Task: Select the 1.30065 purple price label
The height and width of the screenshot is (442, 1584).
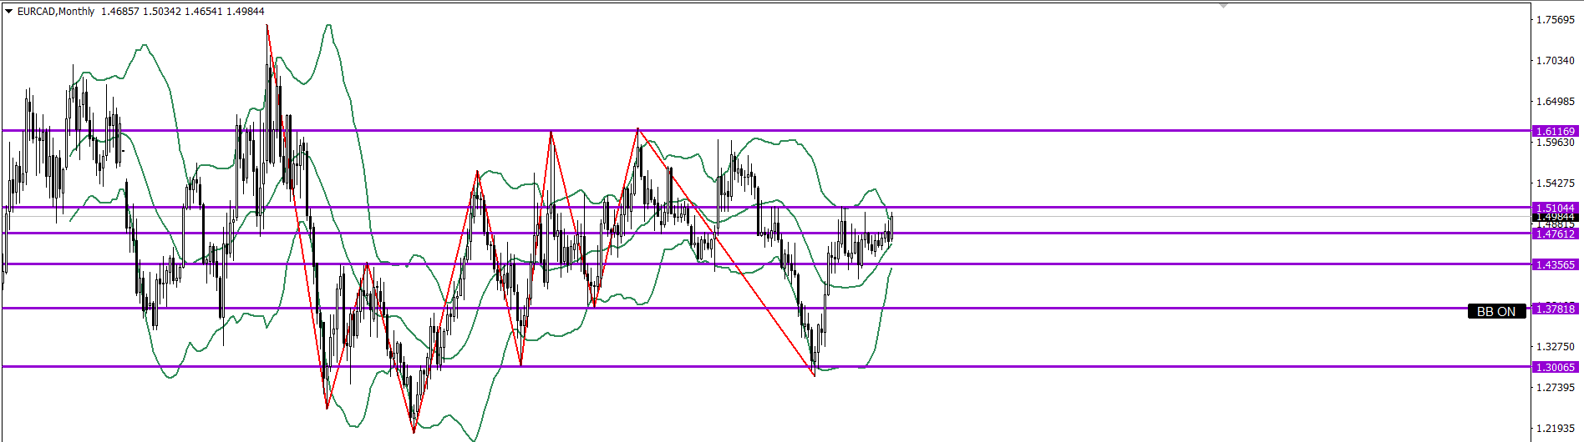Action: [x=1556, y=367]
